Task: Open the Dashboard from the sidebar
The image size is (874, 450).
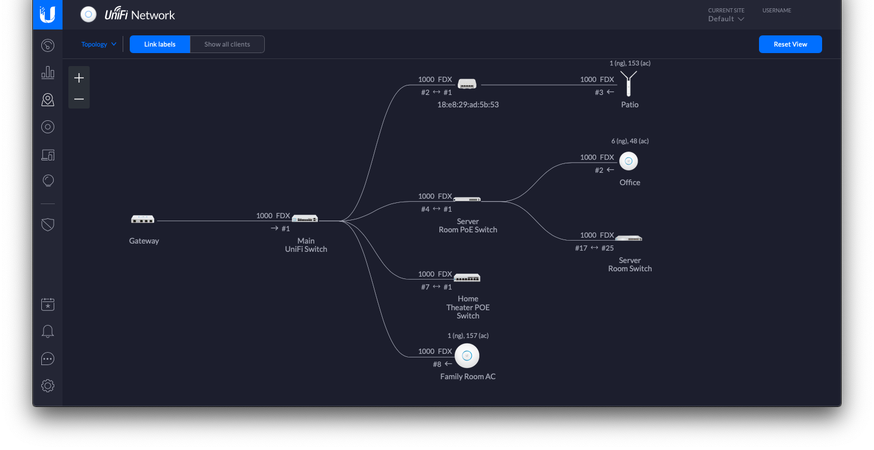Action: point(48,45)
